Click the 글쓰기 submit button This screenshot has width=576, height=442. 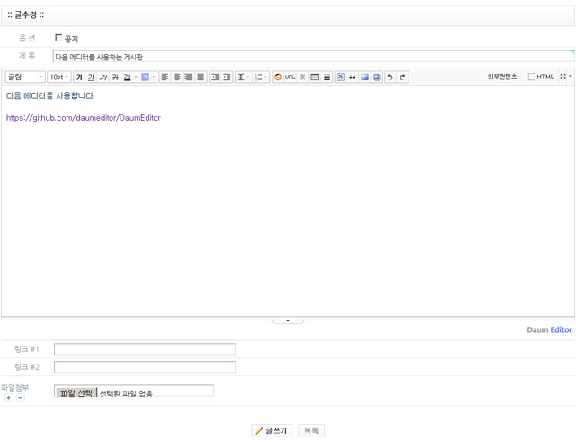tap(272, 431)
